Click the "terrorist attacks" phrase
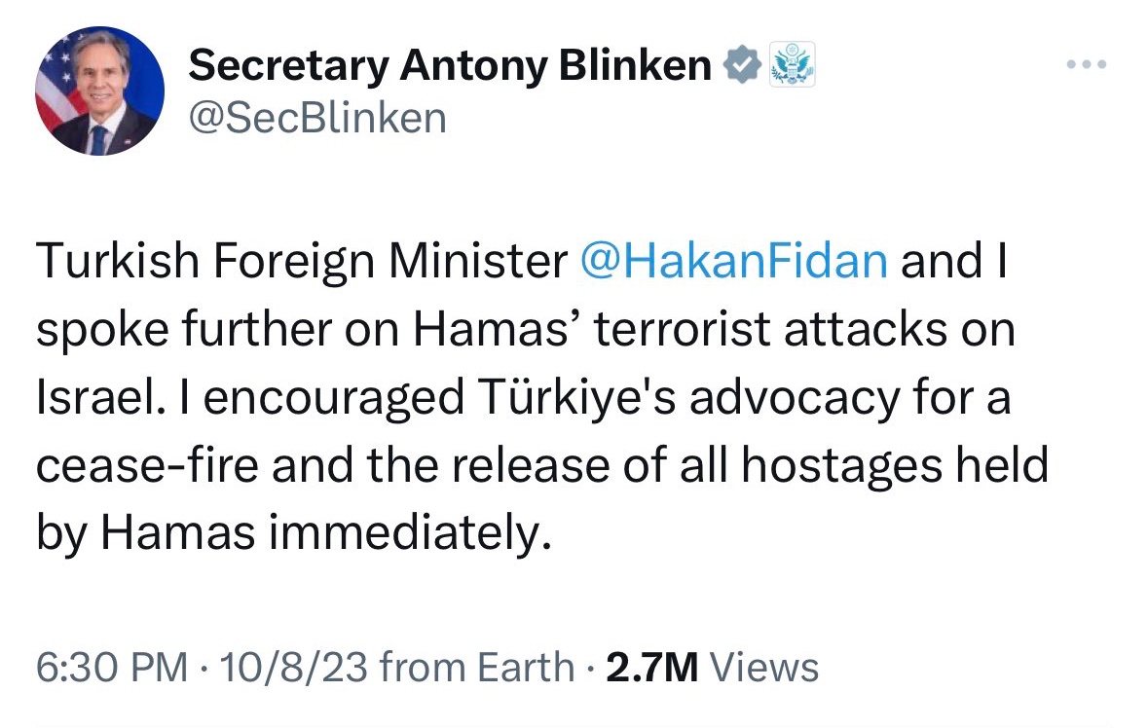The height and width of the screenshot is (728, 1148). (x=747, y=331)
